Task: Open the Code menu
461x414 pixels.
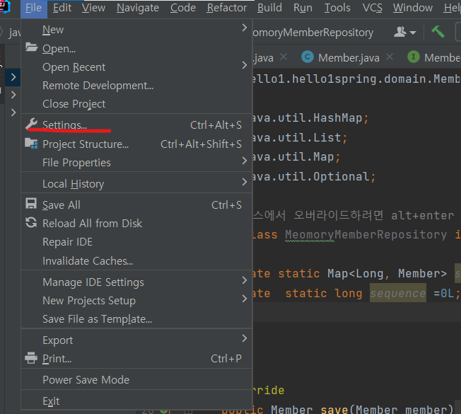Action: (x=183, y=8)
